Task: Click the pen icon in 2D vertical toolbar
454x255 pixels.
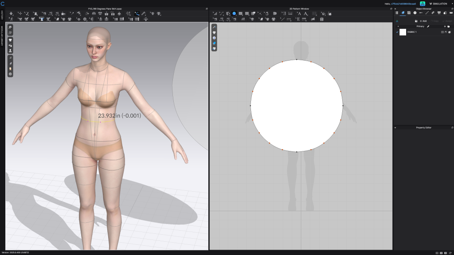Action: click(214, 27)
